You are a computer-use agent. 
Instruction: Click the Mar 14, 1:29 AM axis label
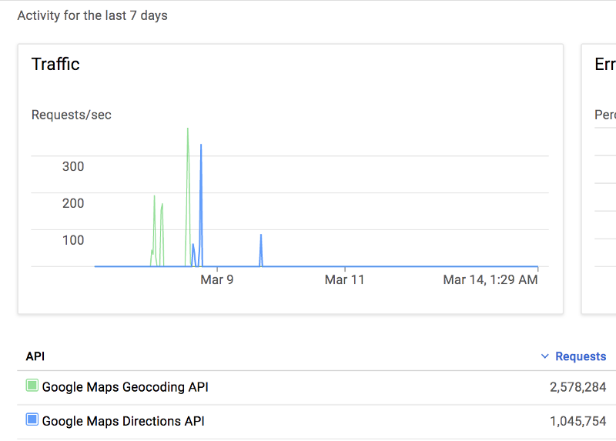coord(490,279)
